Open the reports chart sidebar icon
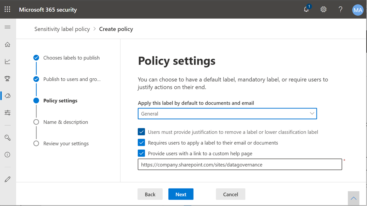Screen dimensions: 367x206 [8, 62]
